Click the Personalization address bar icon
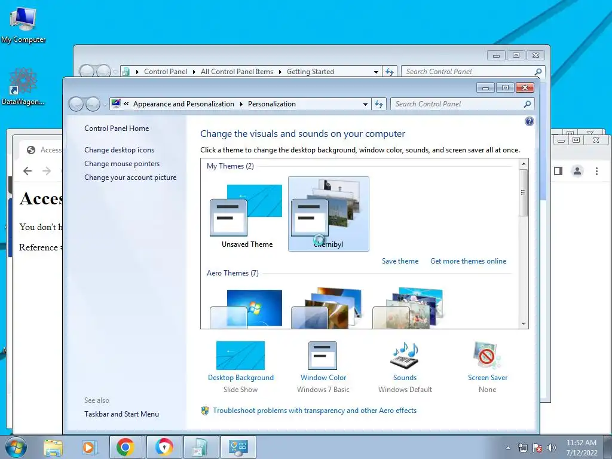The image size is (612, 459). coord(116,104)
